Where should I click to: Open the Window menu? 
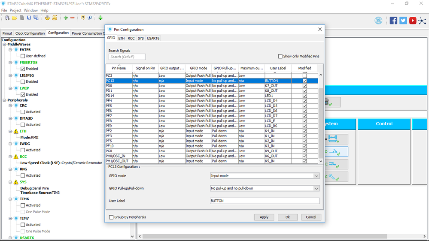click(30, 10)
